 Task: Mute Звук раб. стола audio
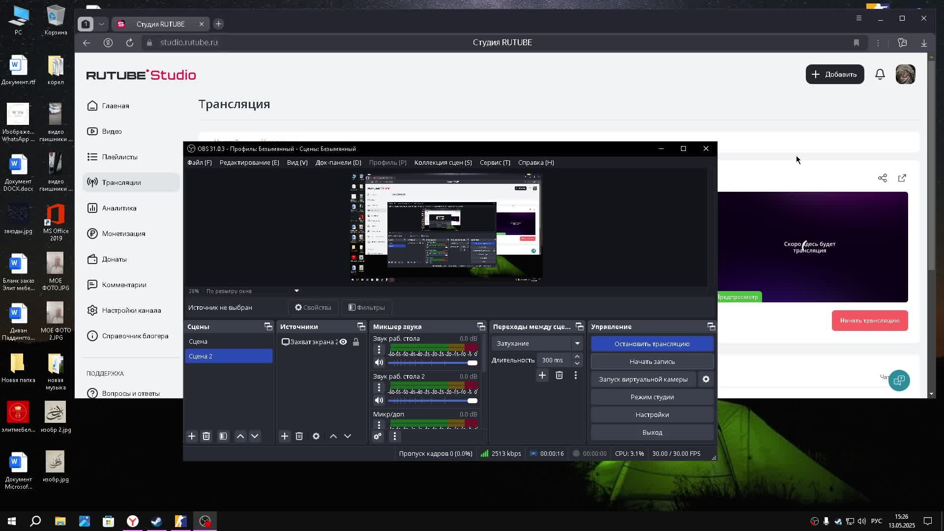tap(379, 362)
